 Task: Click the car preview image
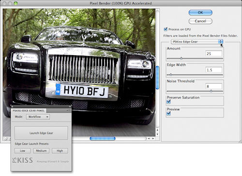[79, 73]
